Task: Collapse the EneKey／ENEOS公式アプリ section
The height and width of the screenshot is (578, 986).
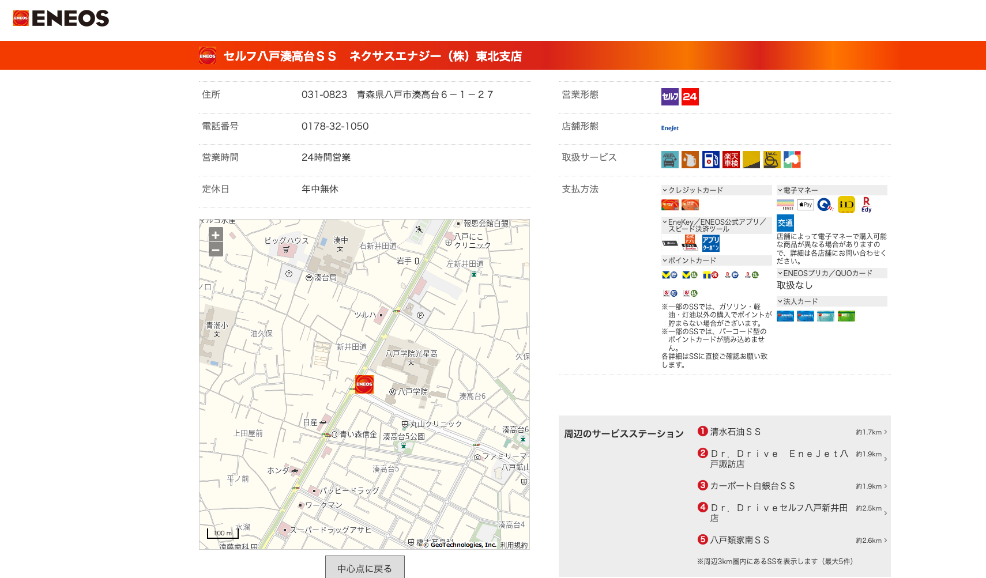Action: point(716,225)
